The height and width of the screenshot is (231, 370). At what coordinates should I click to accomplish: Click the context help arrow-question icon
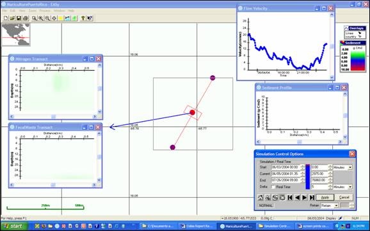[x=90, y=18]
